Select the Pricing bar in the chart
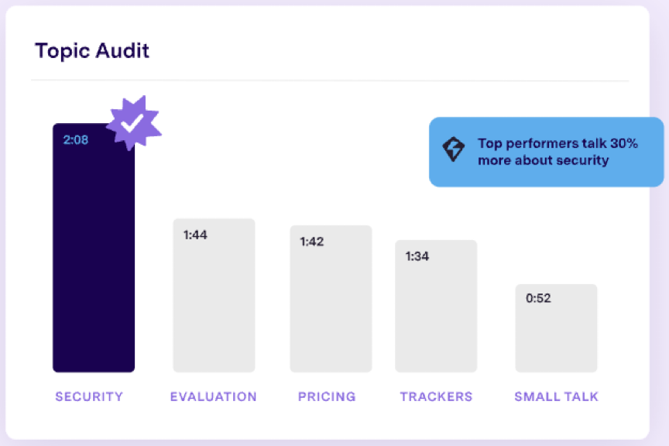 coord(331,306)
